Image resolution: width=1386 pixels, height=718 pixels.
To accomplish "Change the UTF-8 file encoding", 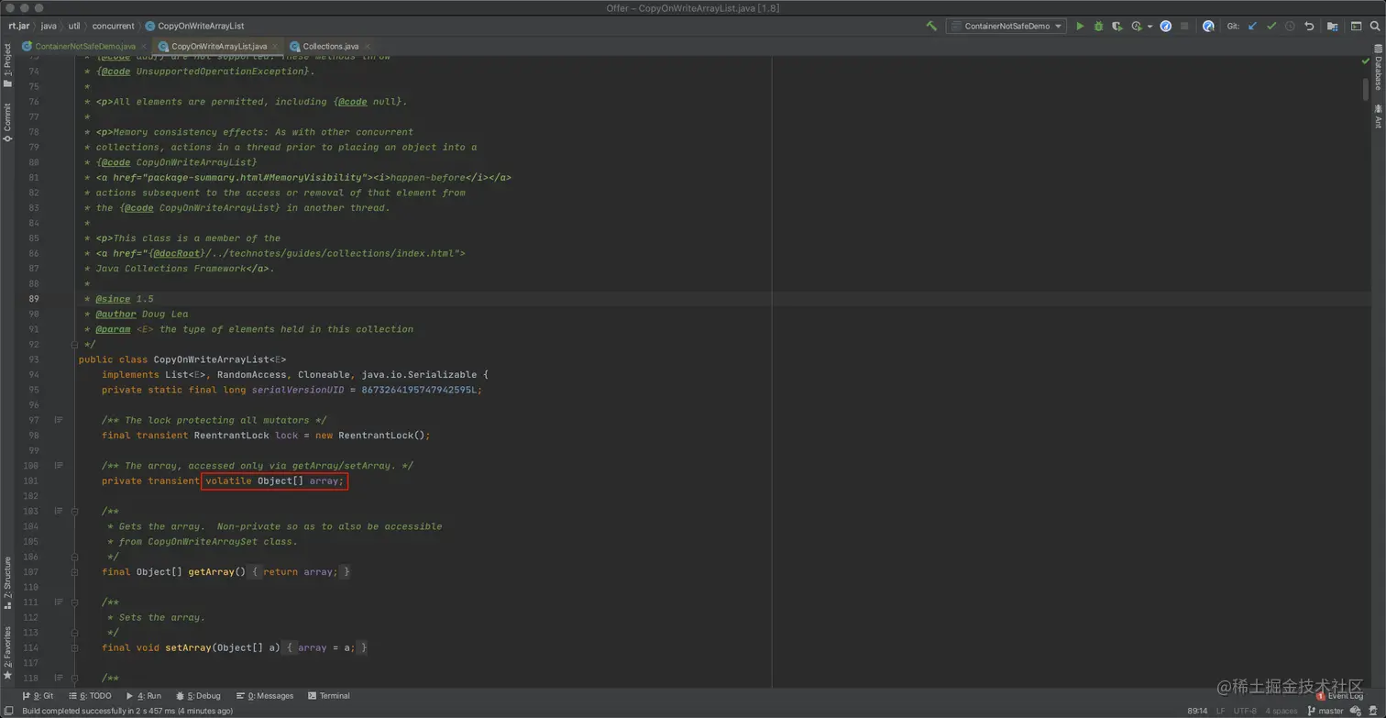I will [x=1246, y=711].
